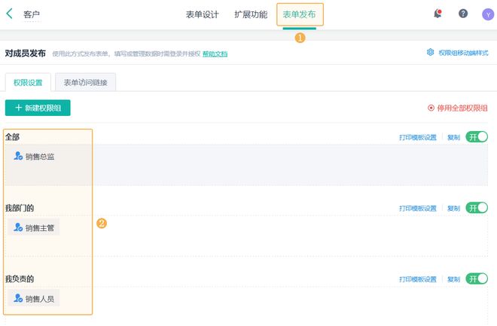Open 打印模板设置 for the 我部门的 group

[x=418, y=209]
